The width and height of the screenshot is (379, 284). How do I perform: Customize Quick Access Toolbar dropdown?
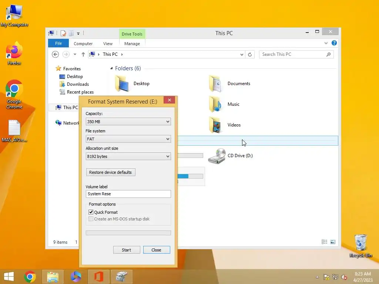pos(78,34)
